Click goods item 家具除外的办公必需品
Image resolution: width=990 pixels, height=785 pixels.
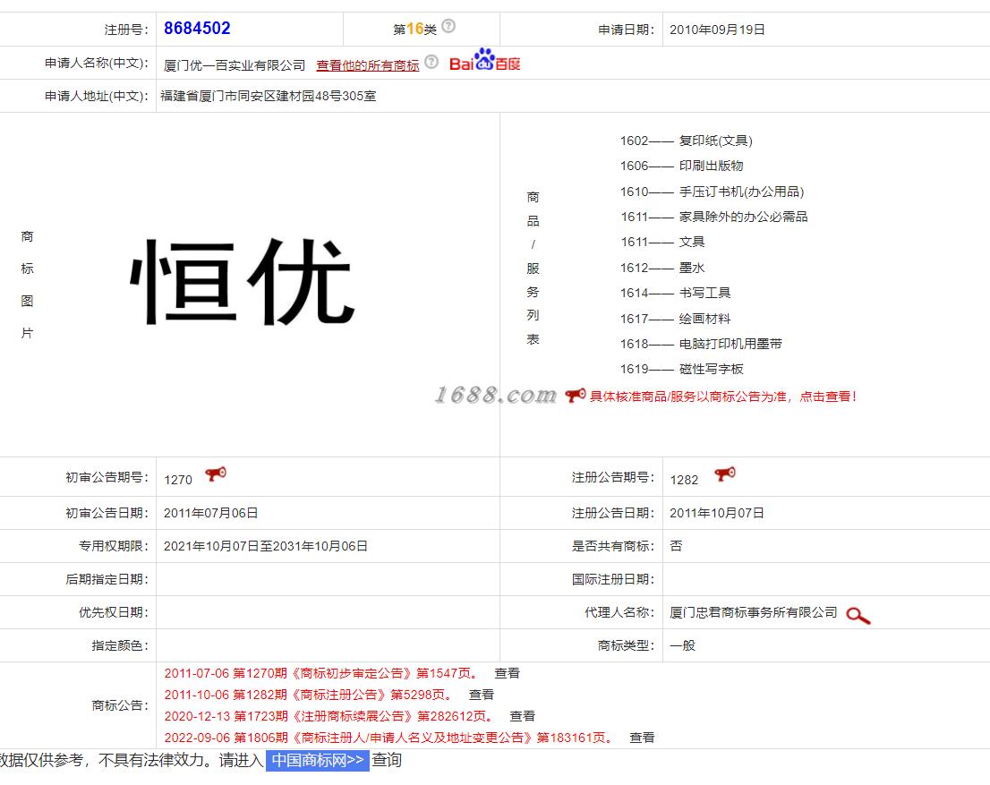click(x=714, y=217)
